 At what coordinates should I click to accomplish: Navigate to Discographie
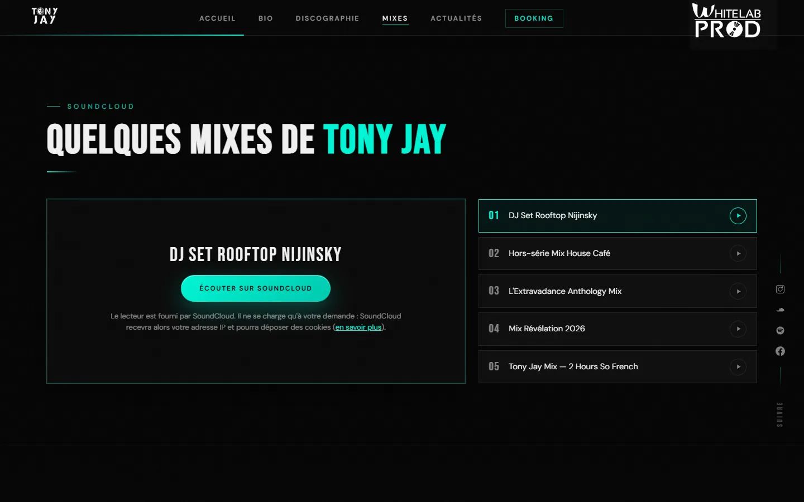(x=327, y=18)
